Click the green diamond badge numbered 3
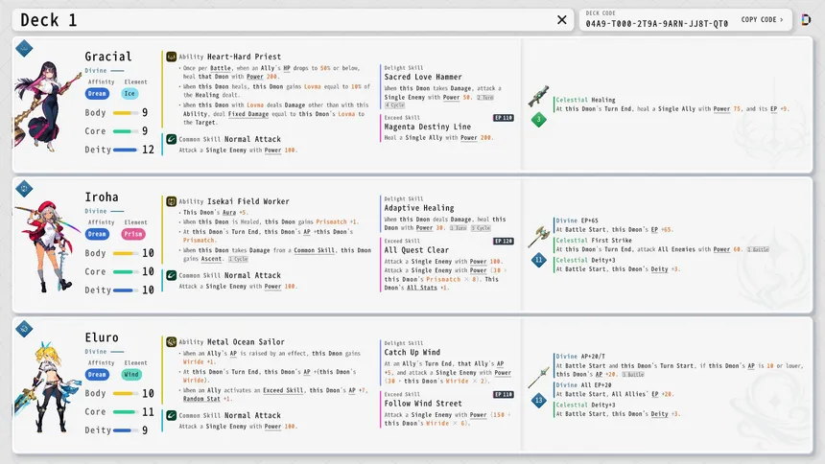Viewport: 825px width, 464px height. [x=539, y=120]
